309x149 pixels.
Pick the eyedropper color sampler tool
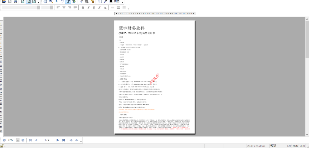tap(106, 1)
